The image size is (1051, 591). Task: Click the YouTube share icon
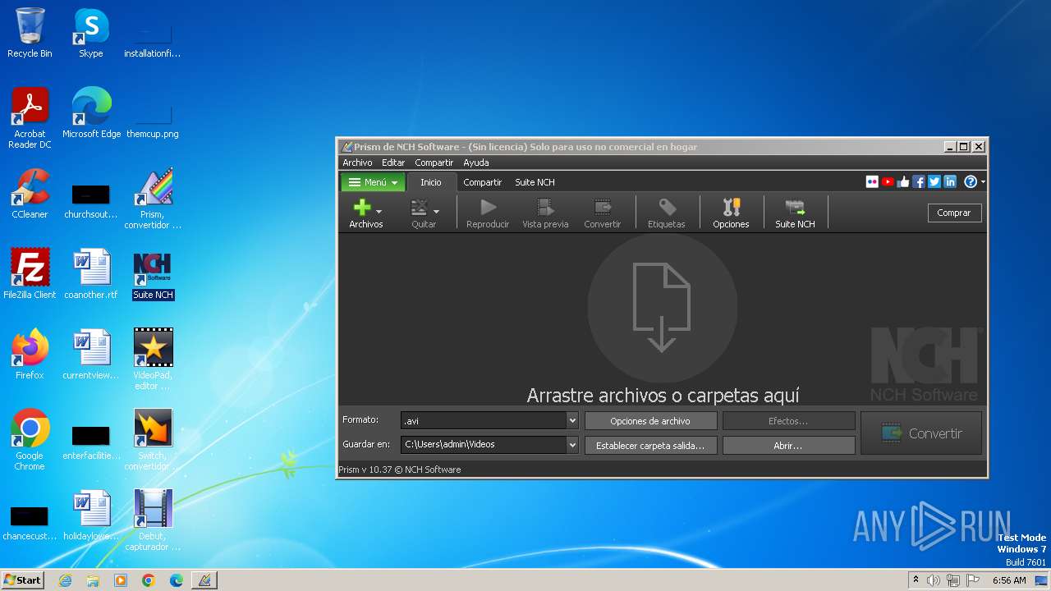click(888, 182)
